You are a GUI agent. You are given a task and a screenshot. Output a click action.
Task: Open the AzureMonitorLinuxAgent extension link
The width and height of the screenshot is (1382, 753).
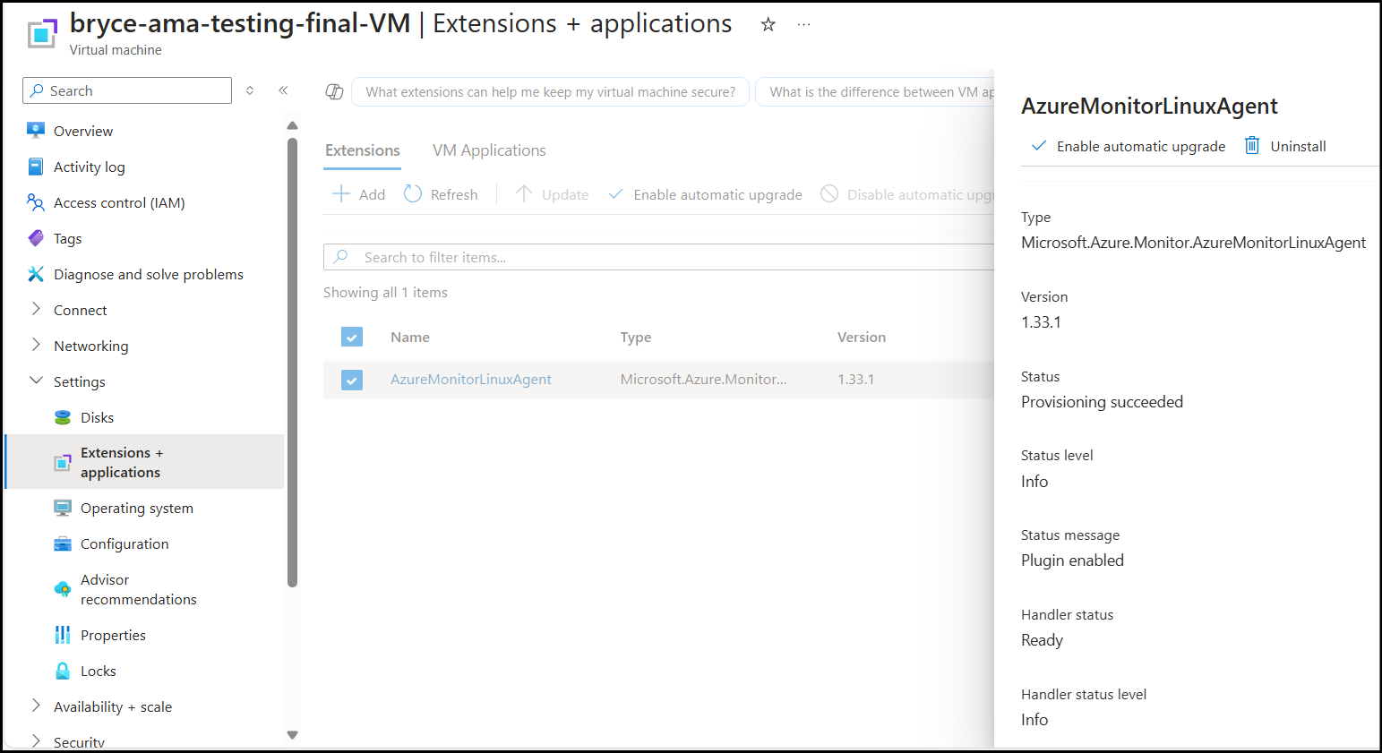point(470,379)
